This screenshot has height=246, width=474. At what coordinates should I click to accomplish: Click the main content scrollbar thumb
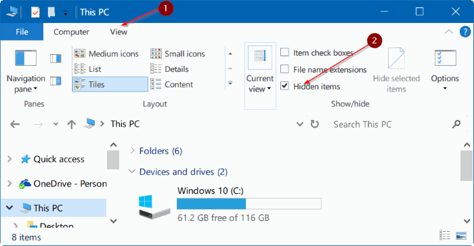click(x=467, y=165)
